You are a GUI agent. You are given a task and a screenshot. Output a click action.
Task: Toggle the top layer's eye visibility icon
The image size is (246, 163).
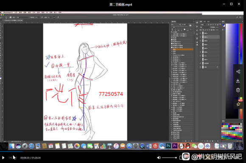click(201, 33)
